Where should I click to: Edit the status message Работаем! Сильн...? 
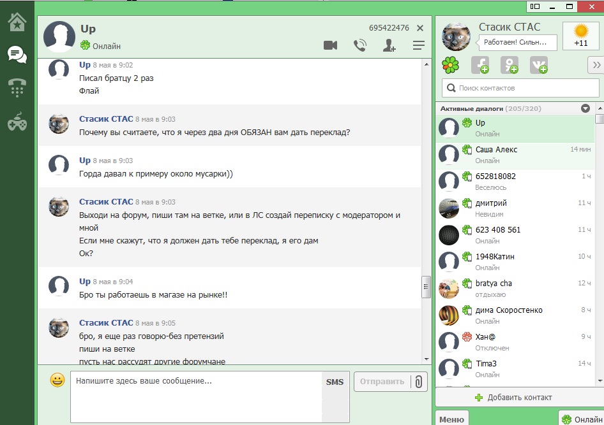[518, 42]
